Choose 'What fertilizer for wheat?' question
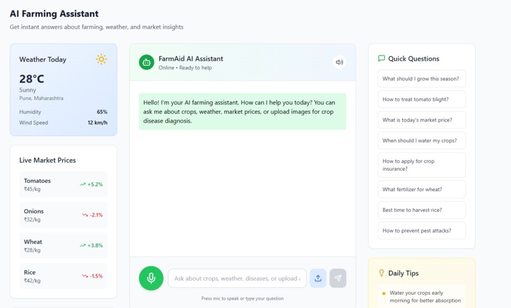 [x=422, y=189]
